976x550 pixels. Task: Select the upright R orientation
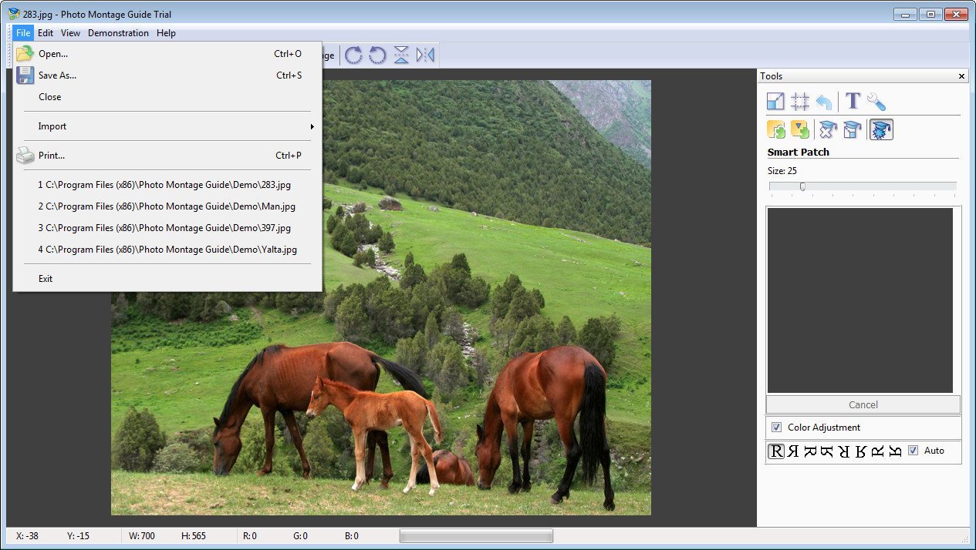(x=775, y=451)
